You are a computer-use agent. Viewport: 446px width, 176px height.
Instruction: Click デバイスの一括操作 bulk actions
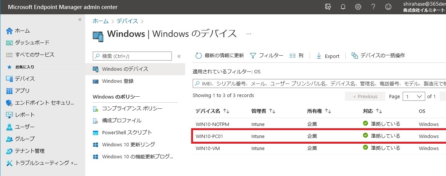click(x=378, y=55)
